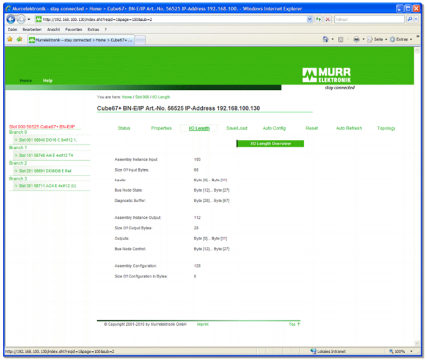Stop loading with the red X icon
The width and height of the screenshot is (427, 360).
(327, 20)
